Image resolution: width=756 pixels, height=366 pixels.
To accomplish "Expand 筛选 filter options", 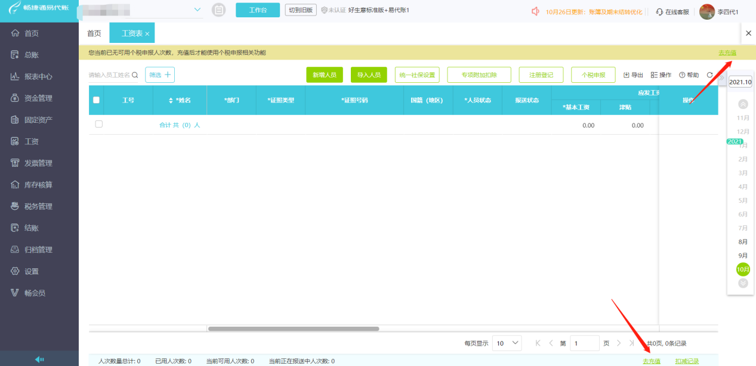I will click(160, 75).
